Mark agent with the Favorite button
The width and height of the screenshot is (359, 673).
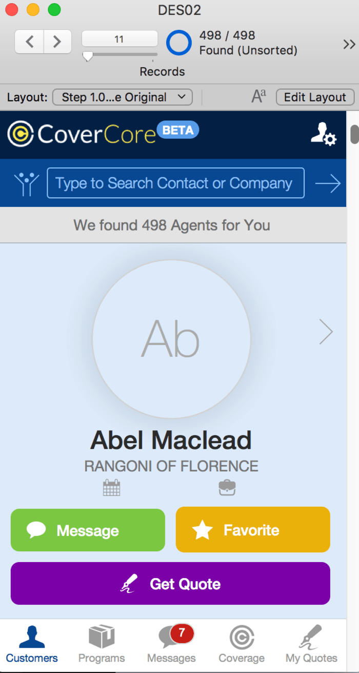tap(253, 530)
